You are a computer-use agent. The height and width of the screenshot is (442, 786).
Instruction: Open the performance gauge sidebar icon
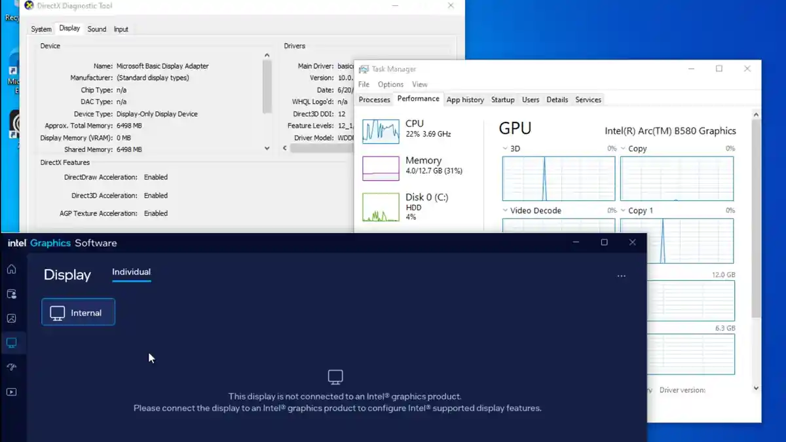12,367
